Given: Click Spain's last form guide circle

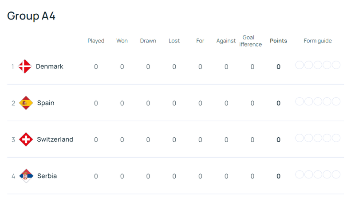Looking at the screenshot, I should [336, 101].
